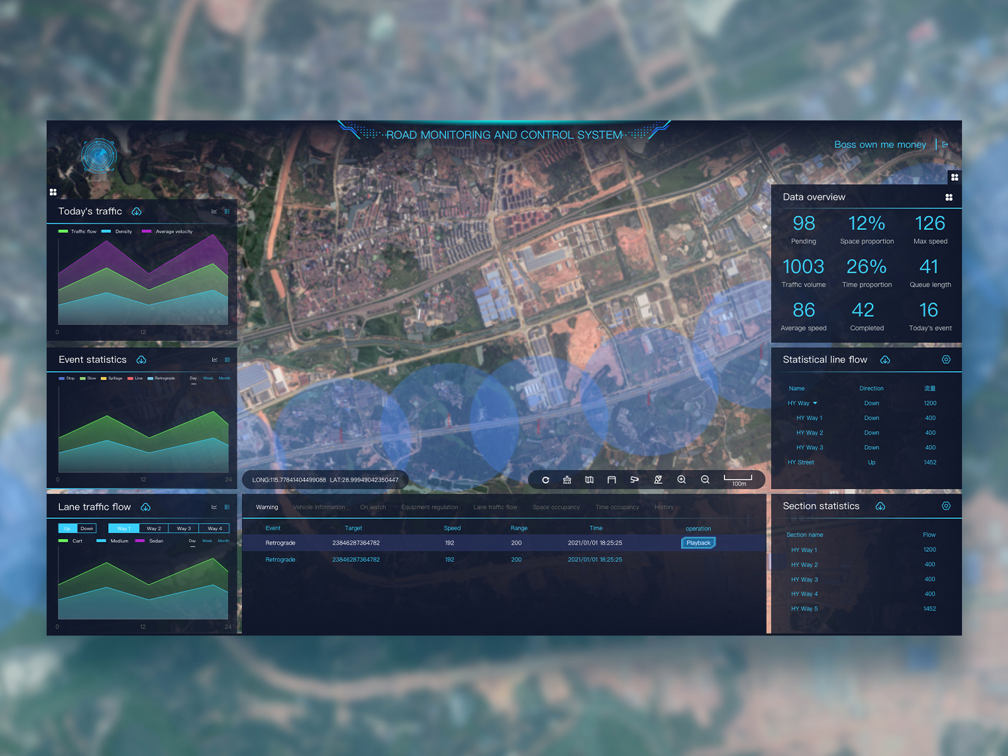1008x756 pixels.
Task: Select the clear/broom tool on the map toolbar
Action: 566,479
